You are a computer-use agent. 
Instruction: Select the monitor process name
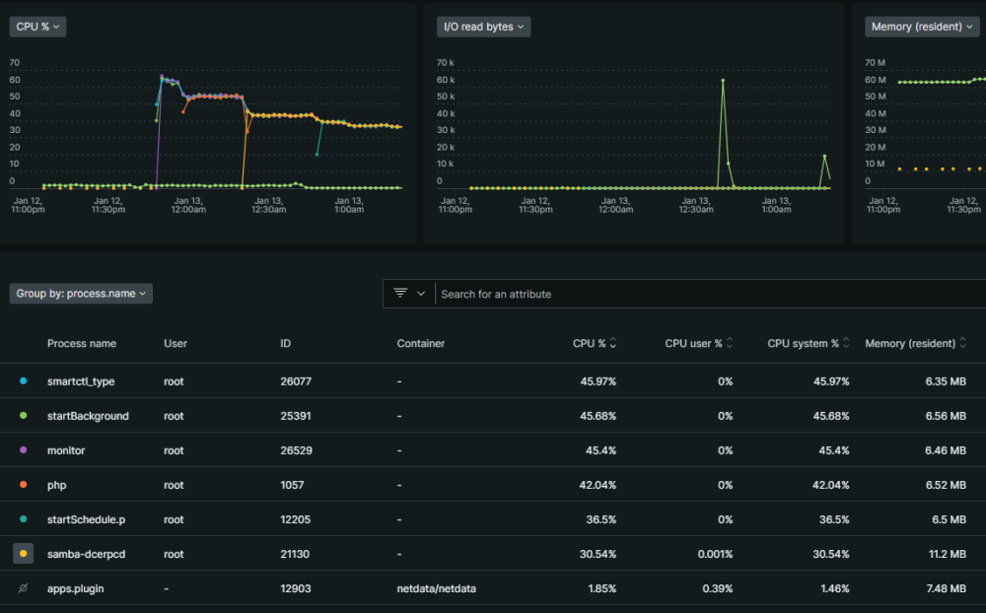(x=65, y=450)
